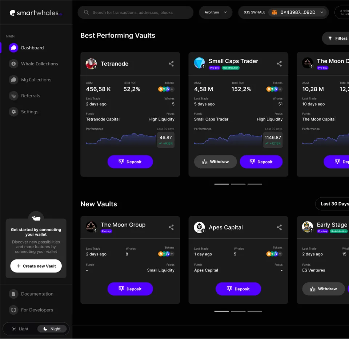Deposit into the Tetranode vault
This screenshot has width=349, height=339.
pyautogui.click(x=130, y=162)
